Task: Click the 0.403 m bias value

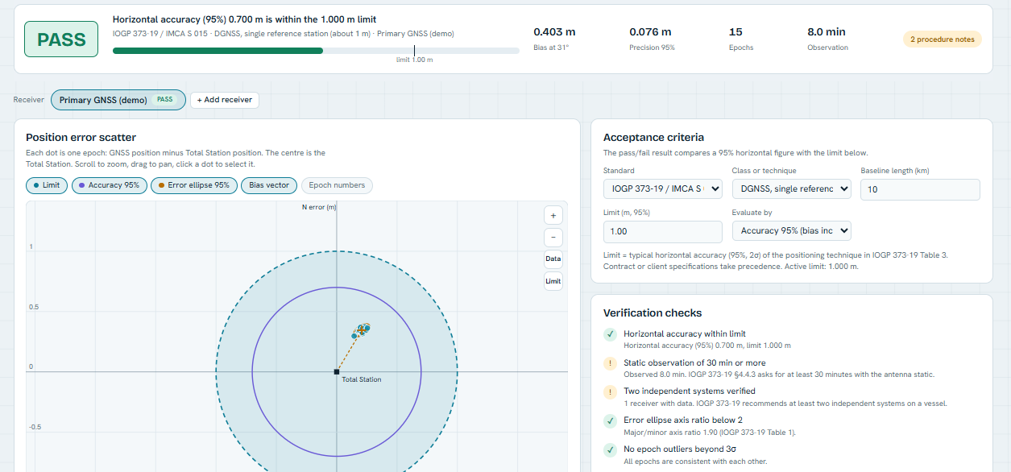Action: pos(554,32)
